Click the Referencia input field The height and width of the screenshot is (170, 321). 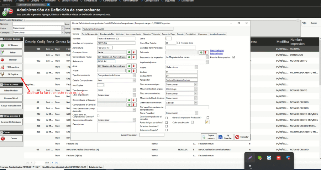(107, 61)
